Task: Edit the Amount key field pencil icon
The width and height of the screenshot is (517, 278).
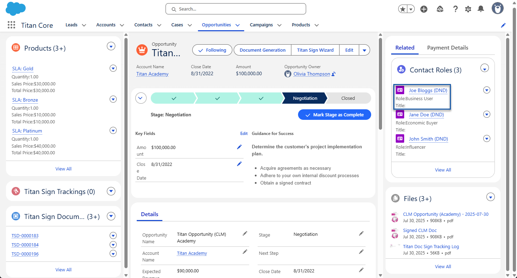Action: 239,147
